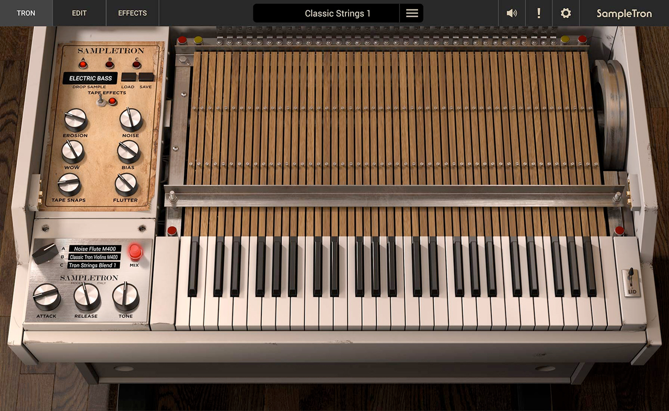Screen dimensions: 669x411
Task: Toggle the red MIX button
Action: point(135,252)
